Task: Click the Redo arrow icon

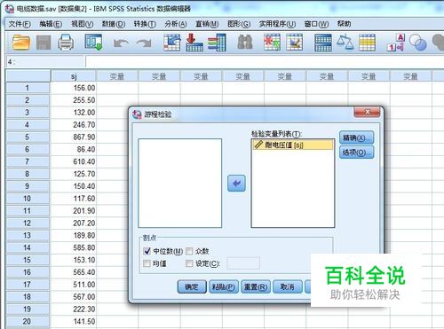Action: click(x=144, y=43)
